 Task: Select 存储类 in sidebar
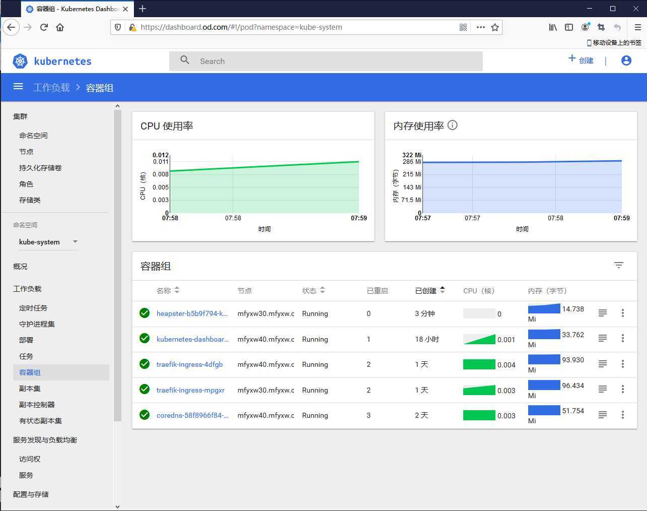point(30,200)
